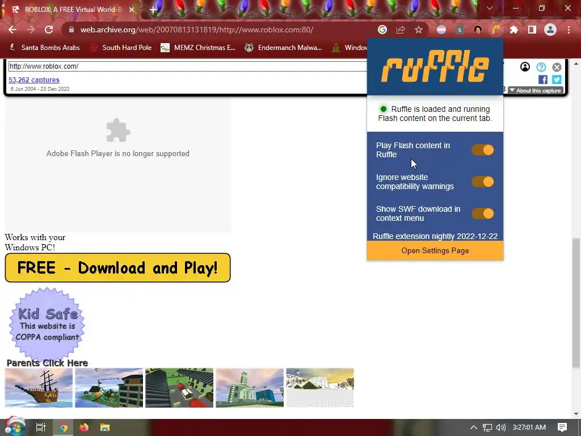The image size is (581, 436).
Task: Click the page vertical scrollbar thumb
Action: (576, 303)
